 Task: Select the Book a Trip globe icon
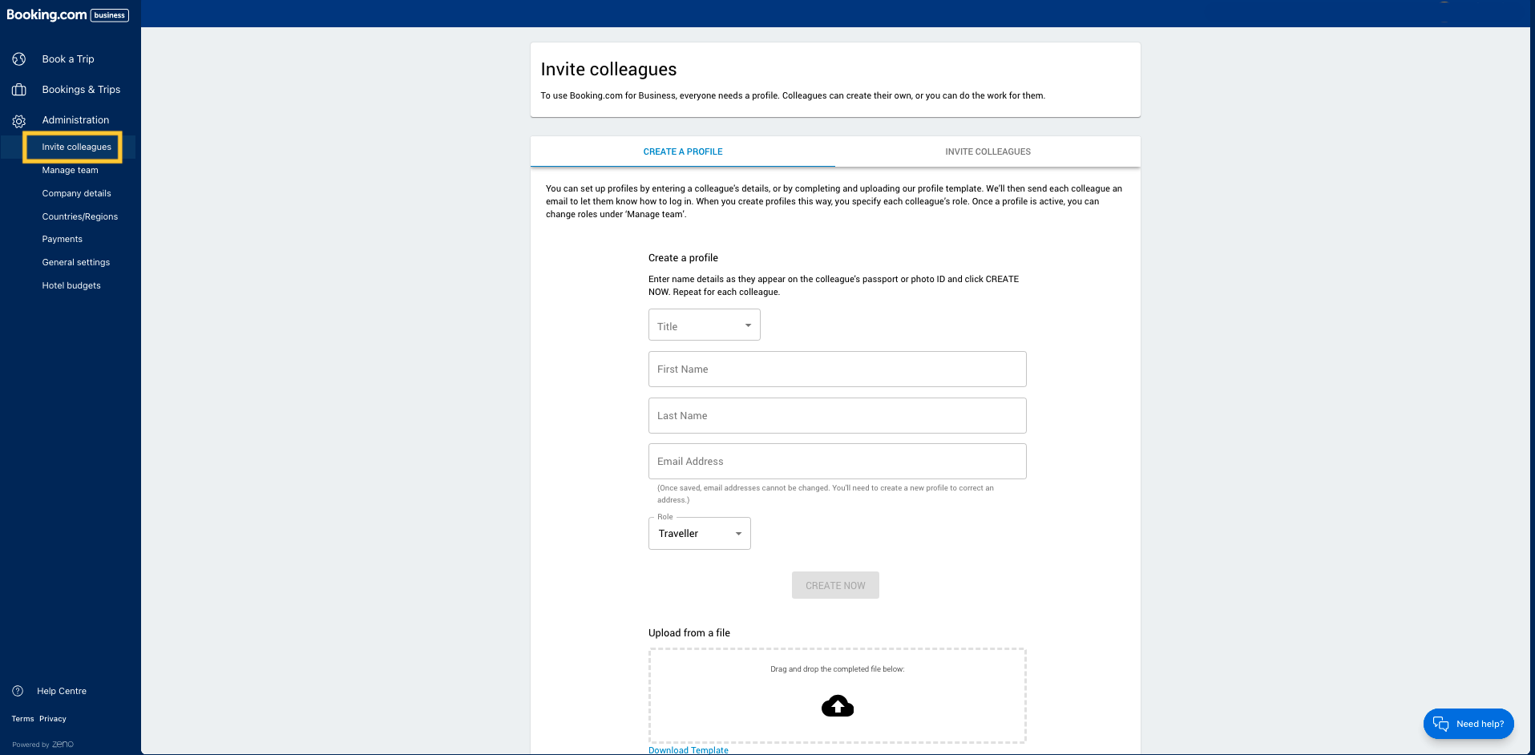18,59
